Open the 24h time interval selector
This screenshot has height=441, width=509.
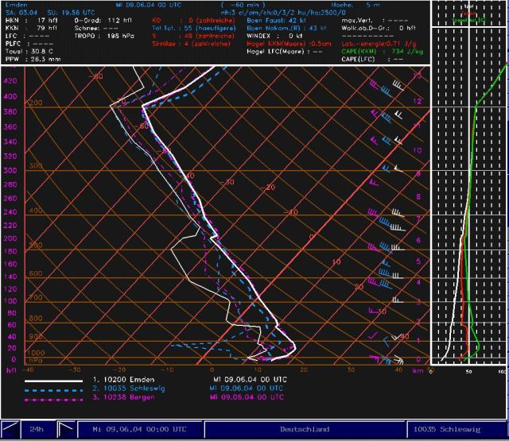[36, 429]
